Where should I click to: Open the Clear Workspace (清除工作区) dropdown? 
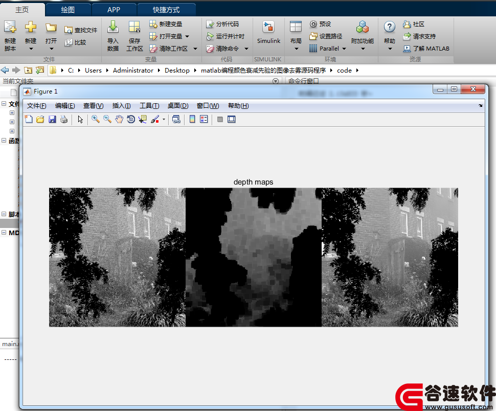[195, 49]
